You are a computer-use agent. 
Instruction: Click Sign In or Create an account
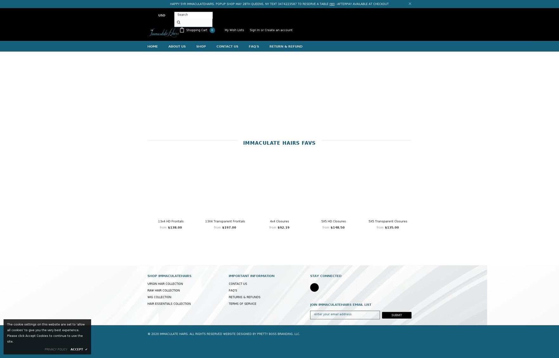(271, 30)
